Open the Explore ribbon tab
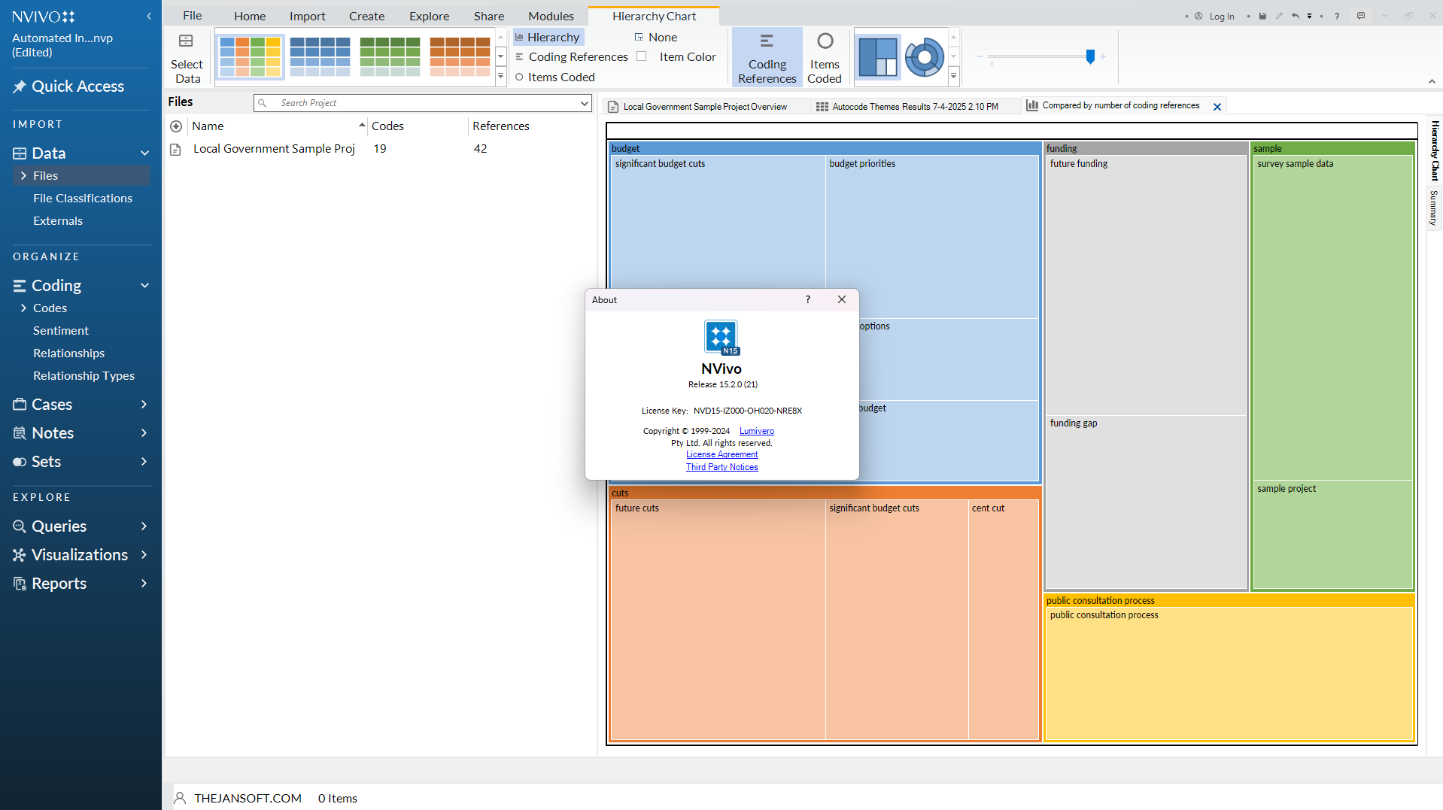 (429, 16)
